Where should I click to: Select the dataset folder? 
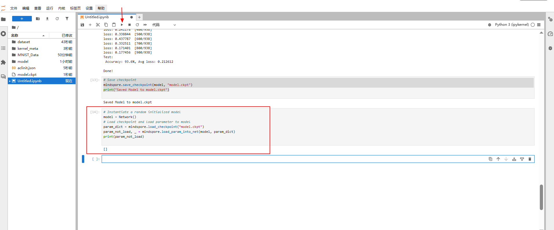pos(42,42)
